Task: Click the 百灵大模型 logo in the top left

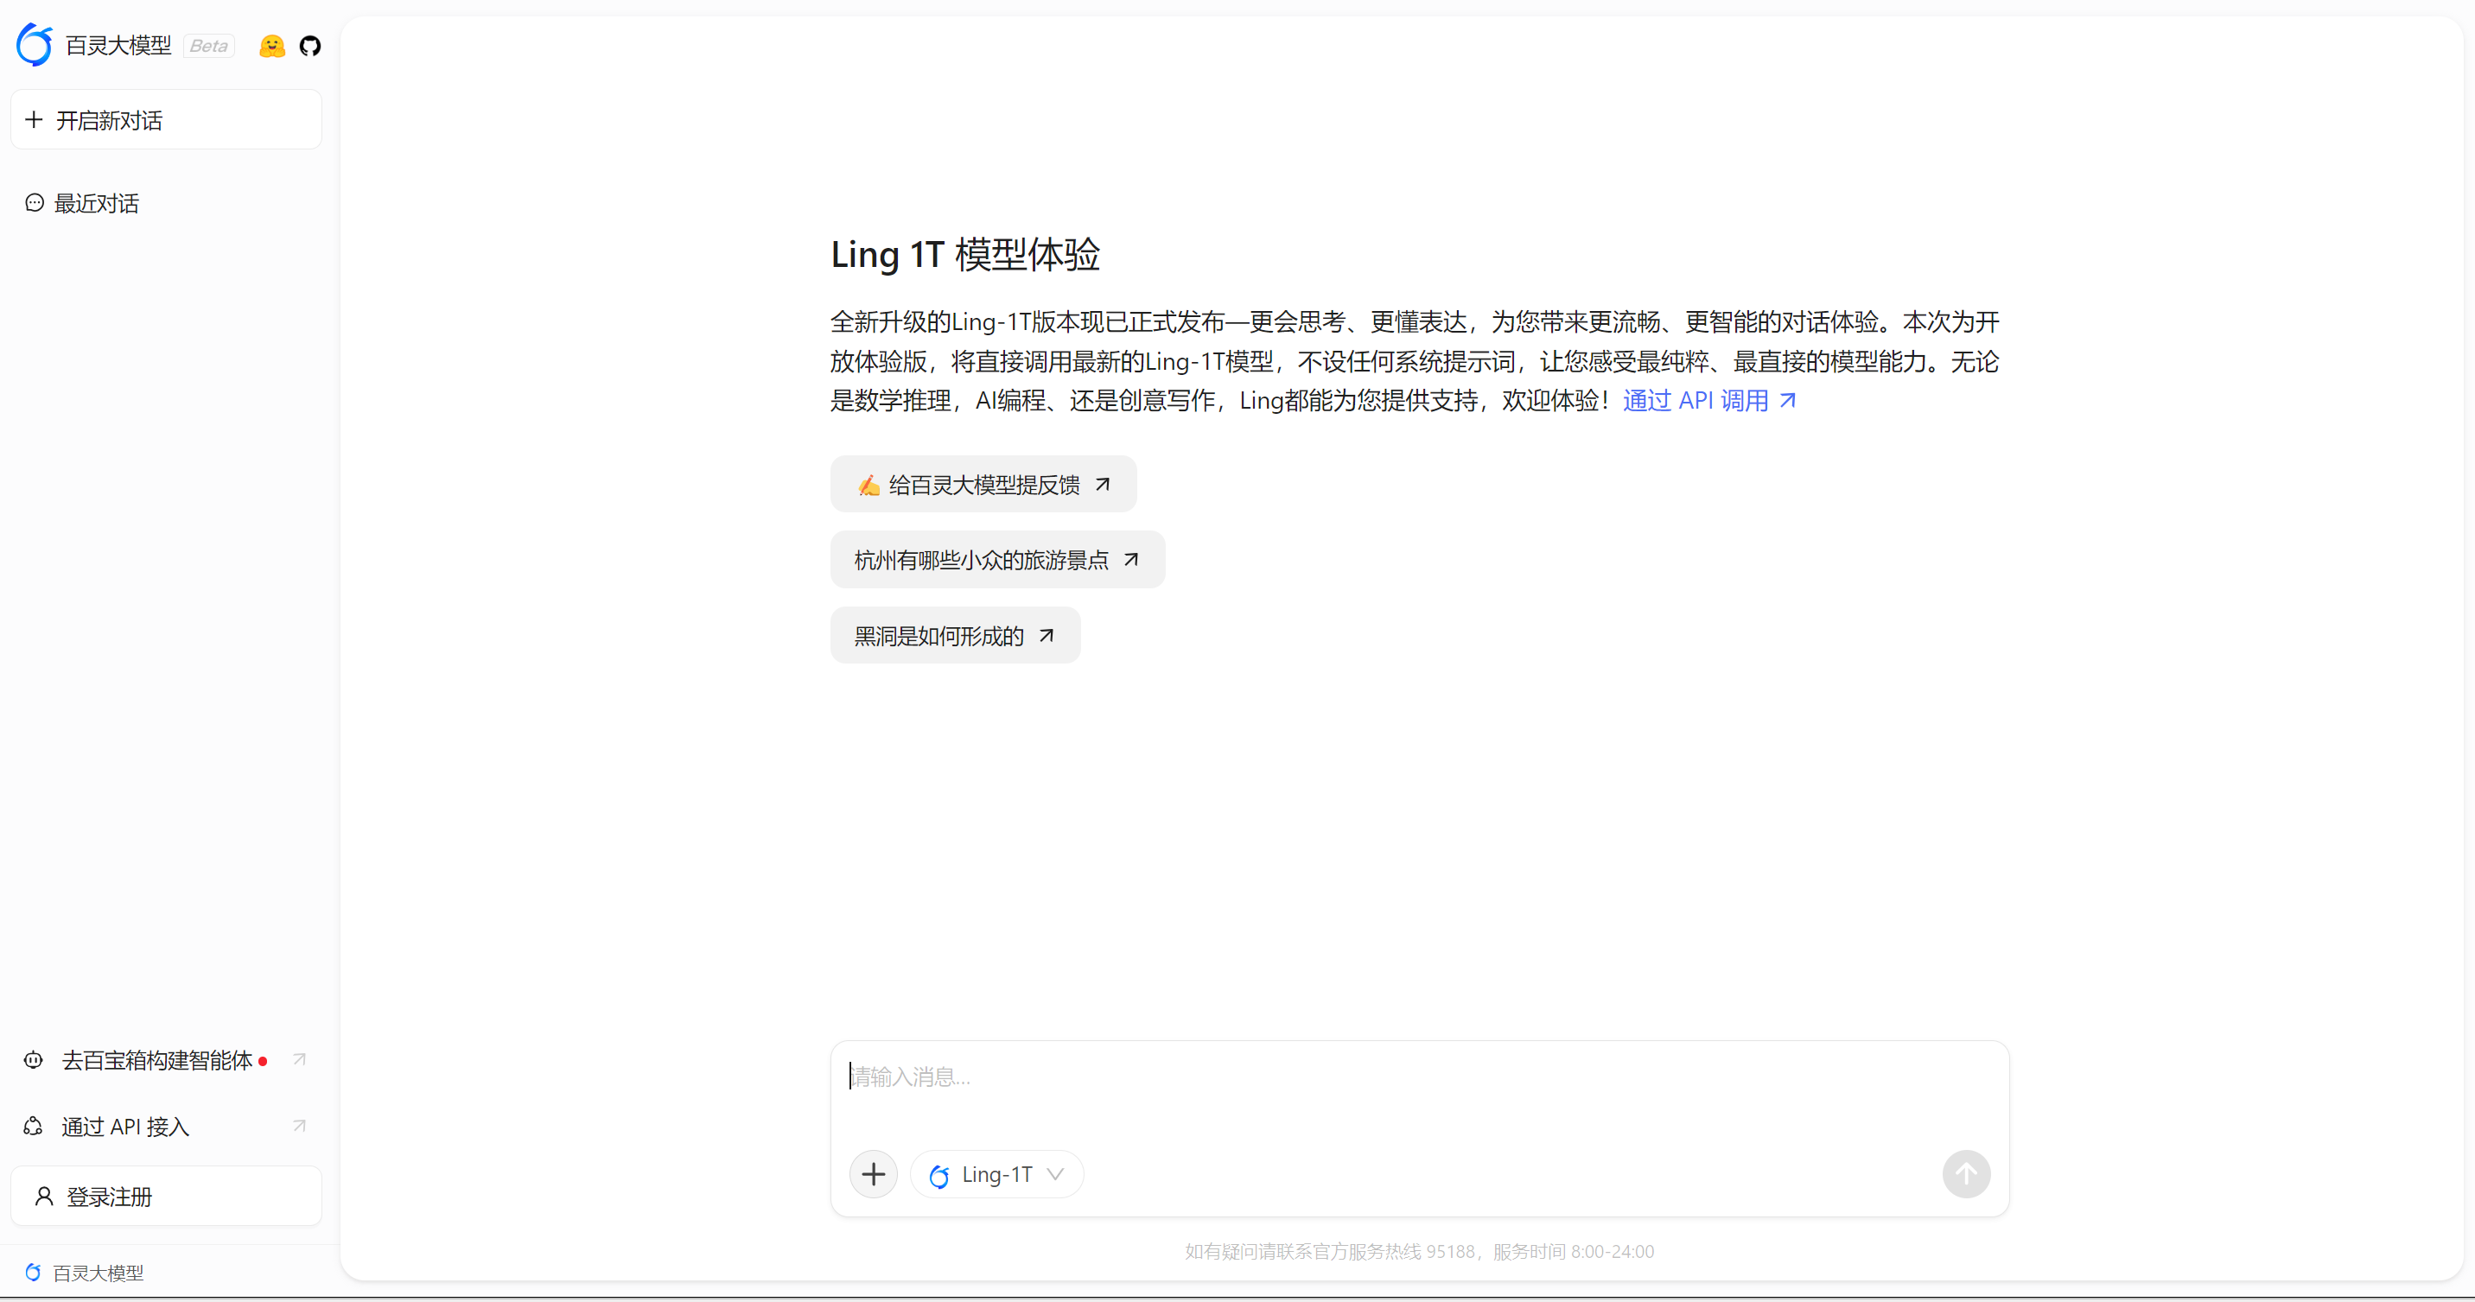Action: coord(35,44)
